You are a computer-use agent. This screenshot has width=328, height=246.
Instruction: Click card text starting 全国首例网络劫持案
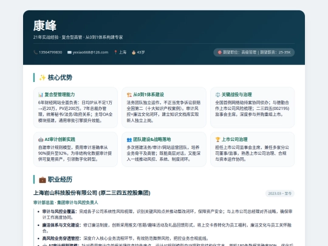pos(252,109)
